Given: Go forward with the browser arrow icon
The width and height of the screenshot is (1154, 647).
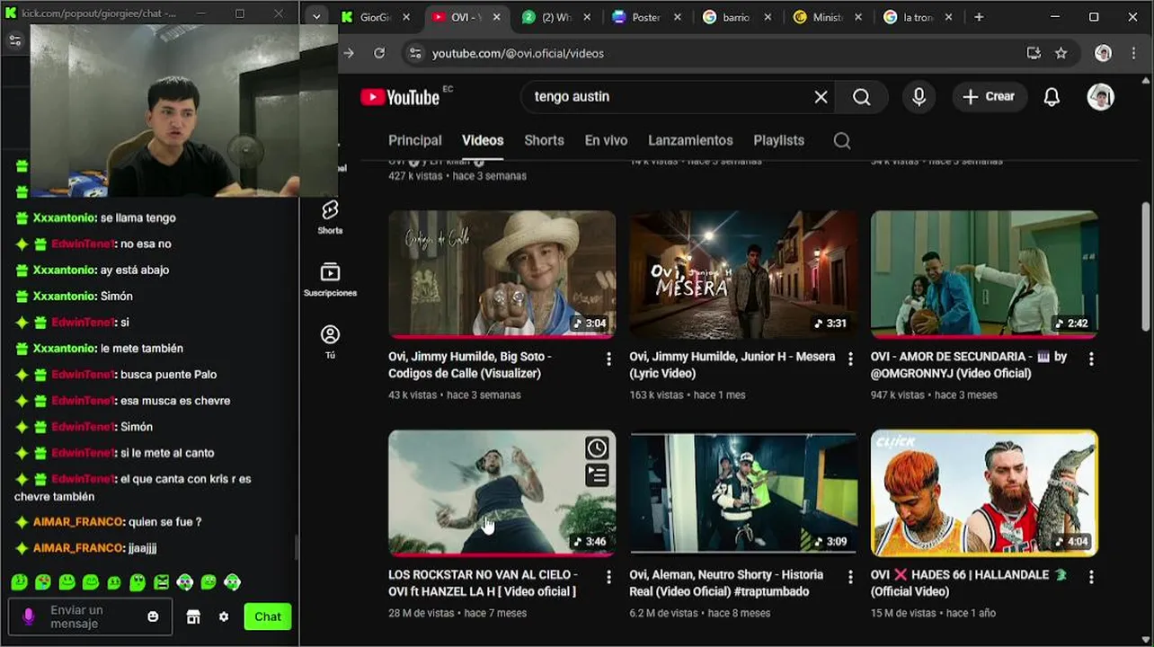Looking at the screenshot, I should 349,53.
